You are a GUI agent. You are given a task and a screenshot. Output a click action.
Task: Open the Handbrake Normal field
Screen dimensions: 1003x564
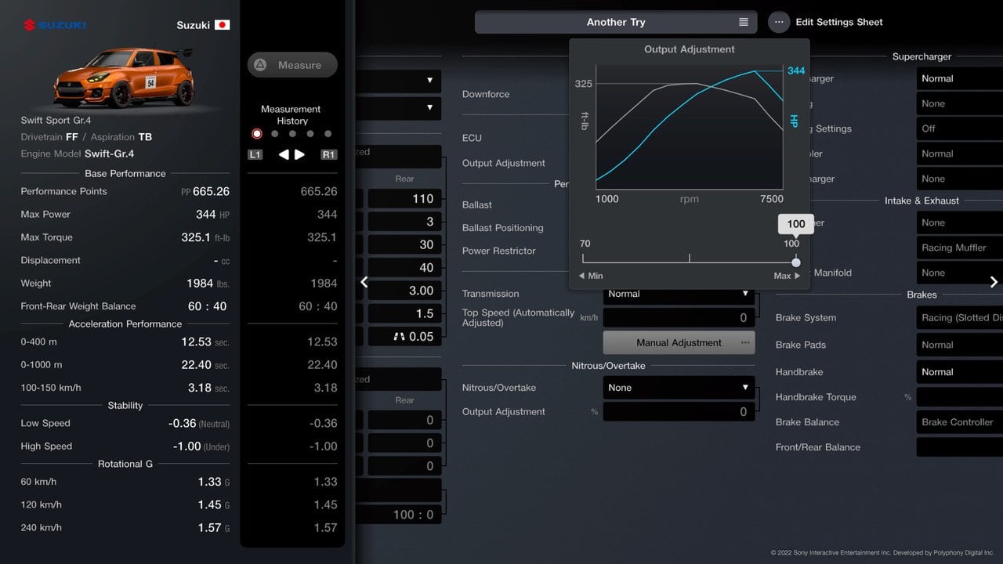[x=960, y=372]
